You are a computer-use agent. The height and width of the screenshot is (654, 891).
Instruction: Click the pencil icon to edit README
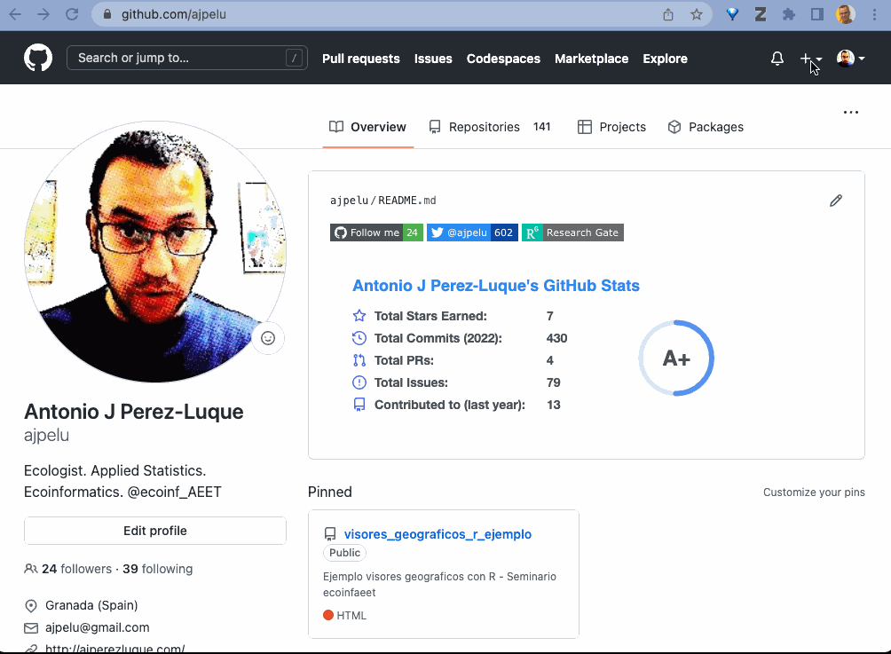835,201
